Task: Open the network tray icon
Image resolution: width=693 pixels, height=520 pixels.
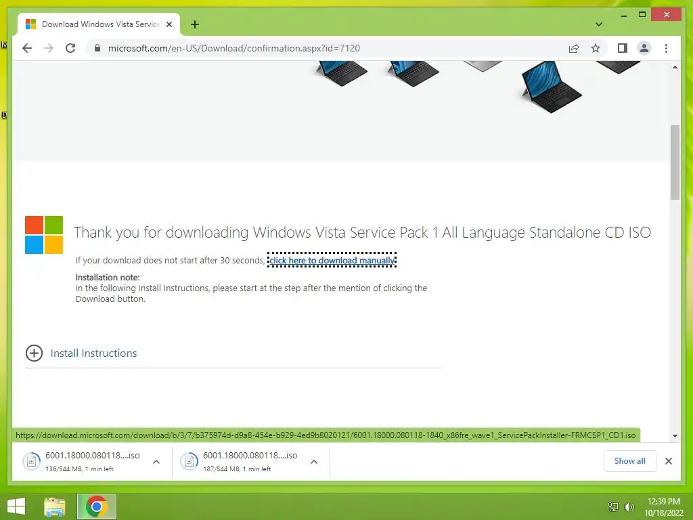Action: click(x=613, y=506)
